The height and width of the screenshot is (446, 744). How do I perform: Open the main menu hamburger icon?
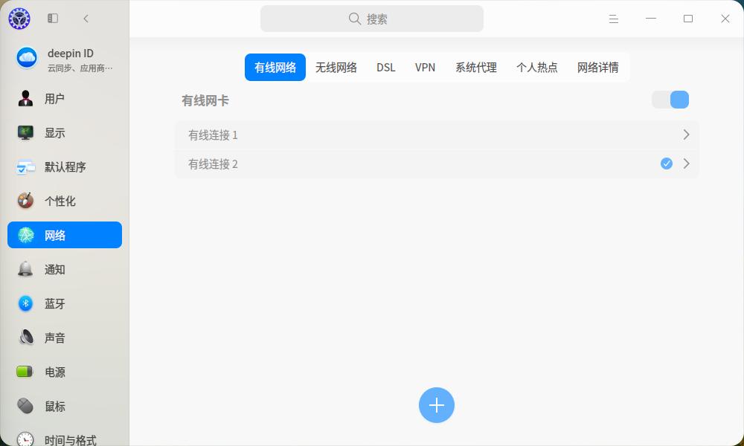(x=614, y=19)
